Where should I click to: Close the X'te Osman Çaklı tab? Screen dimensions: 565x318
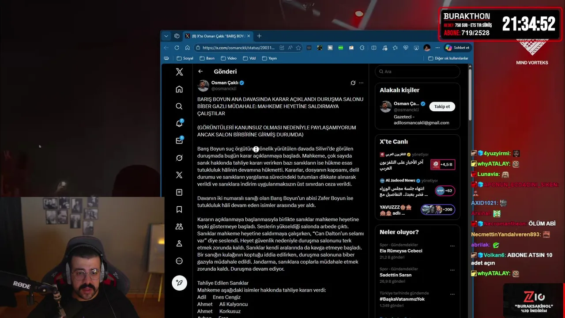coord(249,36)
